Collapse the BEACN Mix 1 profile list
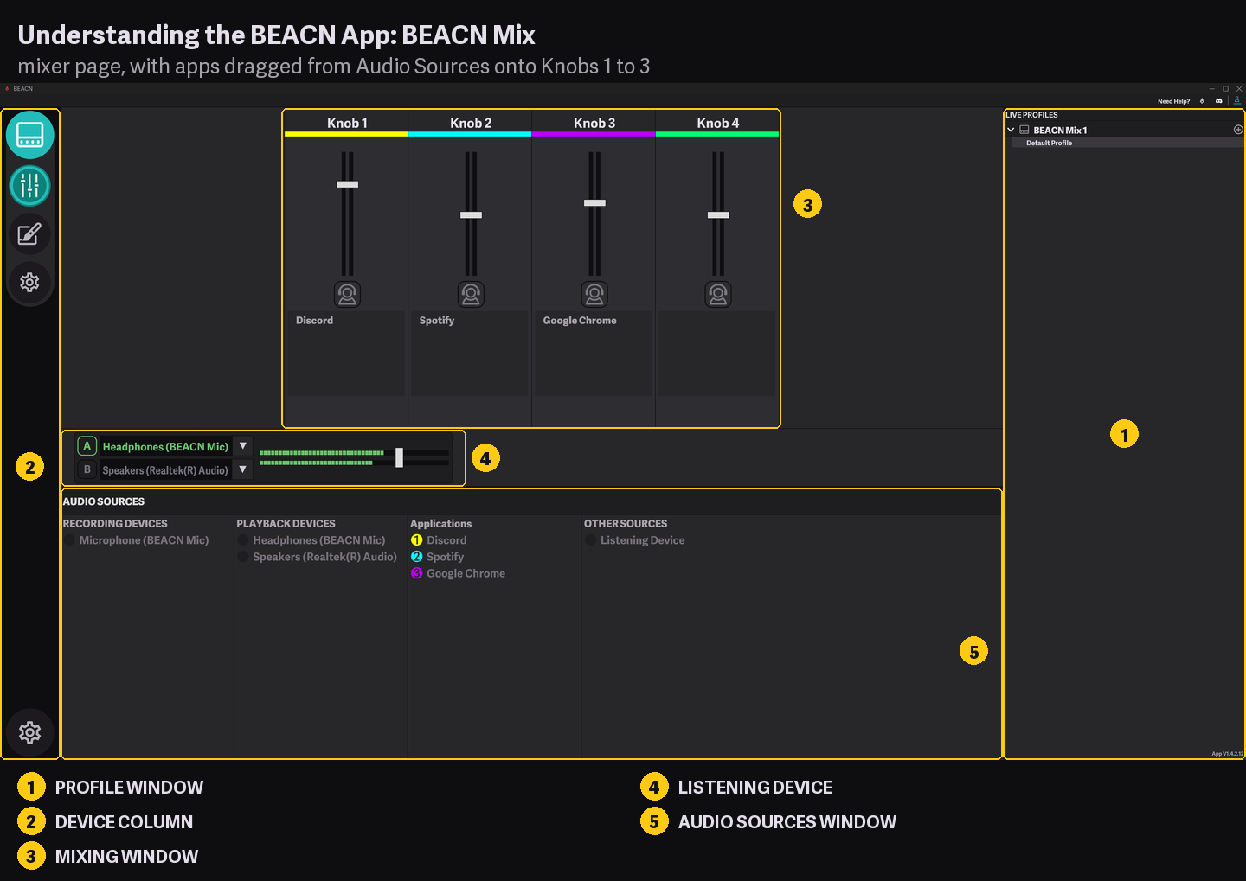 click(1011, 130)
